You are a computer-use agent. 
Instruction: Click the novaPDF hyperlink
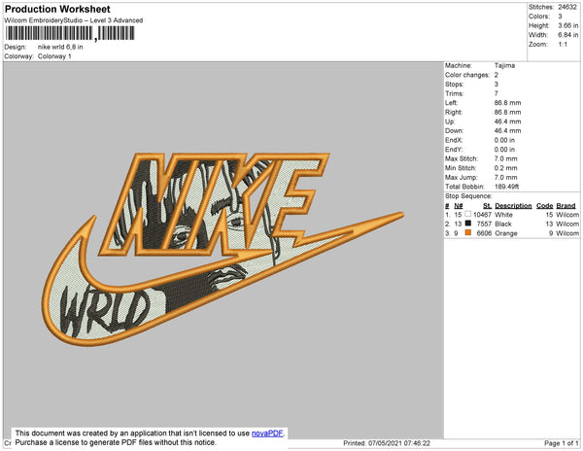click(x=267, y=434)
